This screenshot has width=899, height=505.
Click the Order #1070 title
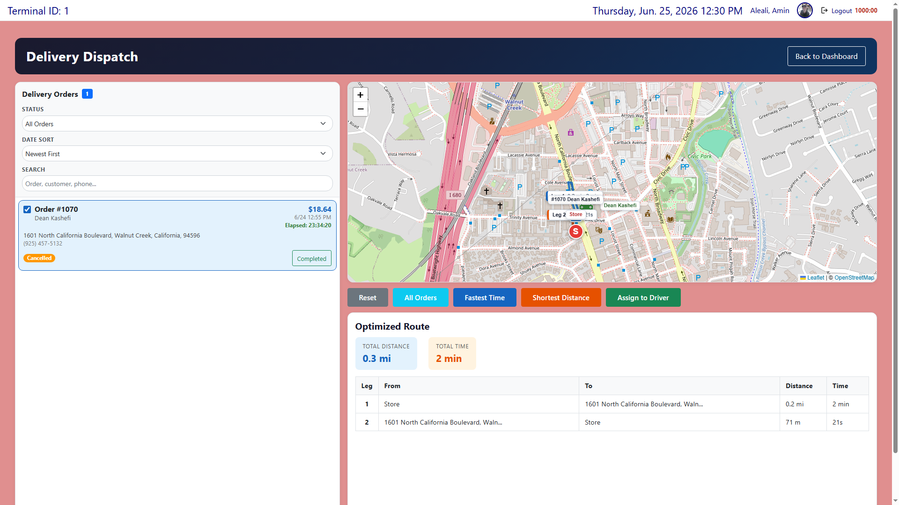pyautogui.click(x=56, y=209)
